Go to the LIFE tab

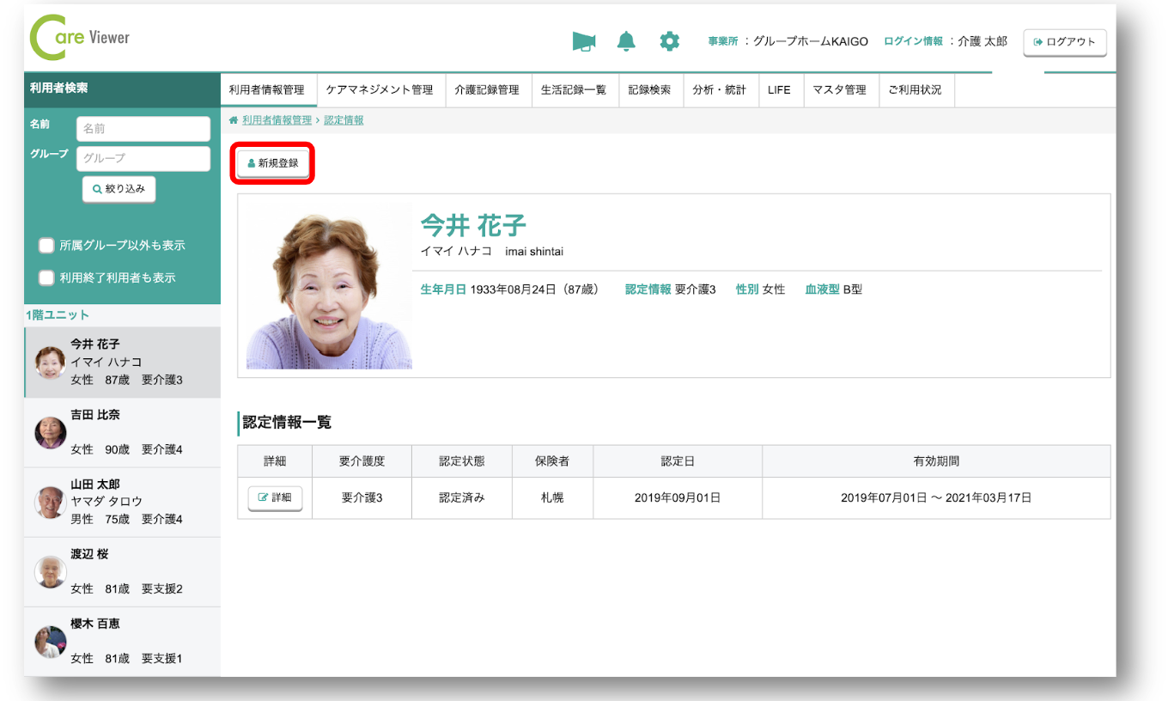click(x=779, y=90)
